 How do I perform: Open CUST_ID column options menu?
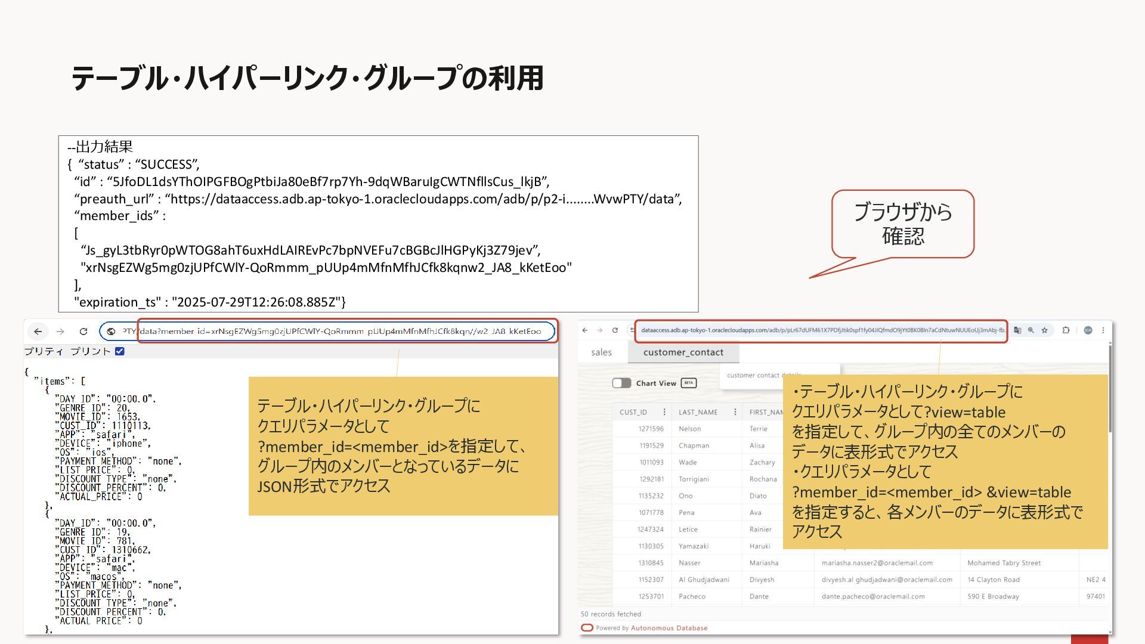(664, 412)
